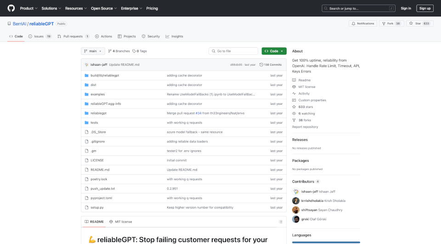Screen dimensions: 441x244
Task: Switch to the Issues tab
Action: (x=40, y=36)
